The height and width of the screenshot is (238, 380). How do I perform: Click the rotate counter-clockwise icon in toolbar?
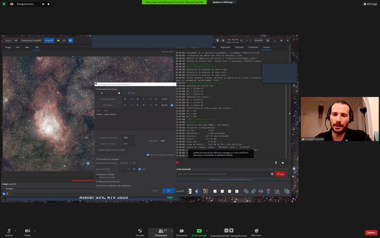[246, 192]
